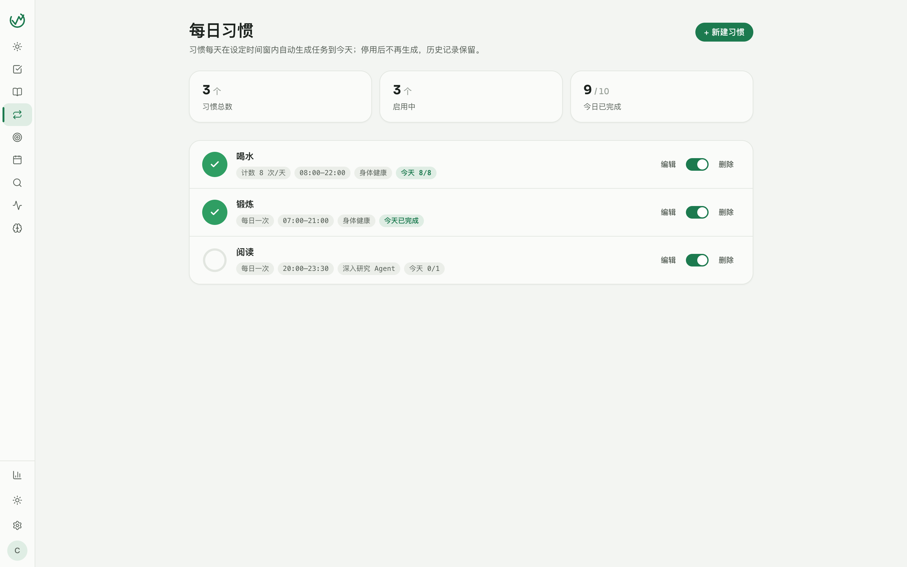
Task: Click the 习惯总数 stat card
Action: (x=280, y=96)
